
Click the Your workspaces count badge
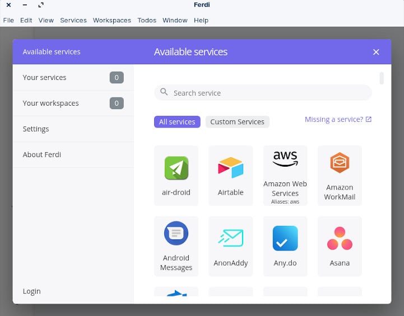pyautogui.click(x=117, y=103)
